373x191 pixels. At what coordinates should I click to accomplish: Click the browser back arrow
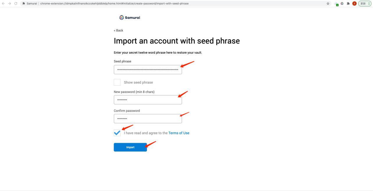pos(3,3)
